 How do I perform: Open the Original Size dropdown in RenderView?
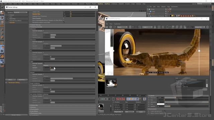tap(200, 27)
